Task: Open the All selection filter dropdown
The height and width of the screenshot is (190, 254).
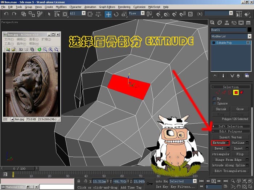Action: [x=83, y=13]
